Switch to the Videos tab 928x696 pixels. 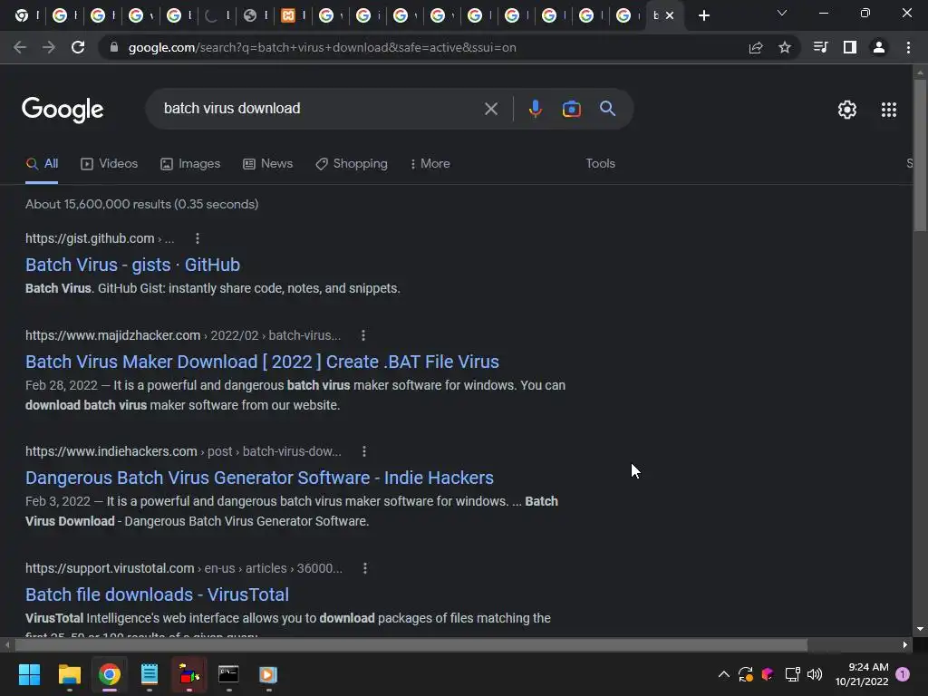click(x=110, y=164)
